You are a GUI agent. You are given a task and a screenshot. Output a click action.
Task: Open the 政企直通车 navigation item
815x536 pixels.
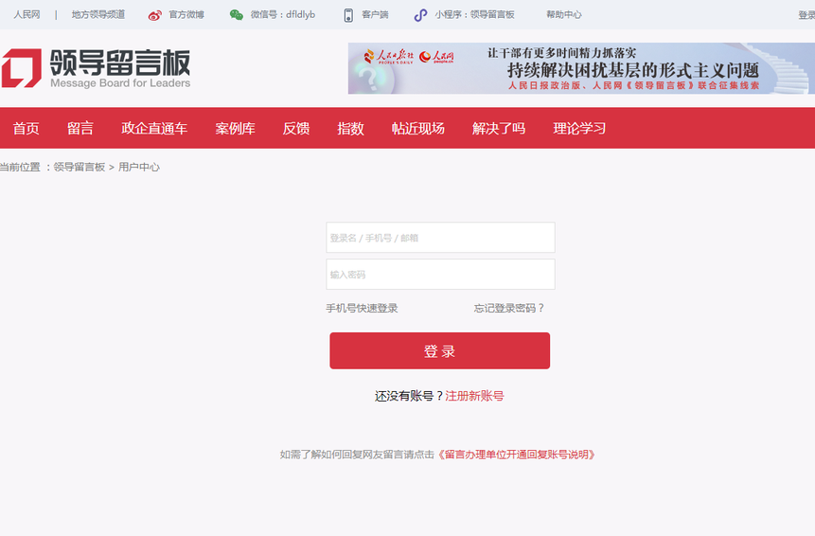(154, 129)
